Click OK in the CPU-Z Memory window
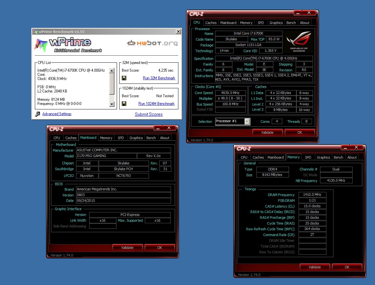 click(347, 267)
